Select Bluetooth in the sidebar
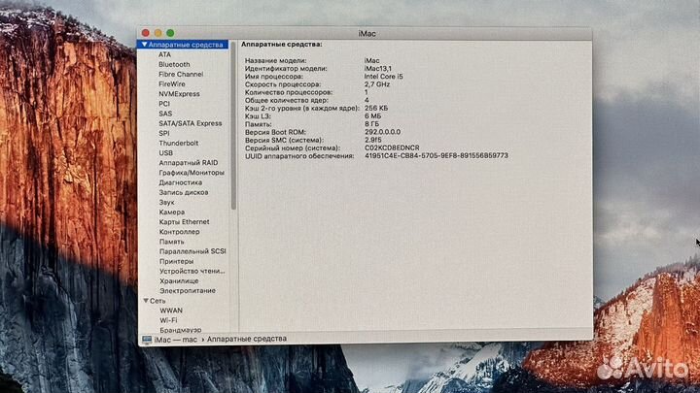This screenshot has height=393, width=700. (x=174, y=64)
